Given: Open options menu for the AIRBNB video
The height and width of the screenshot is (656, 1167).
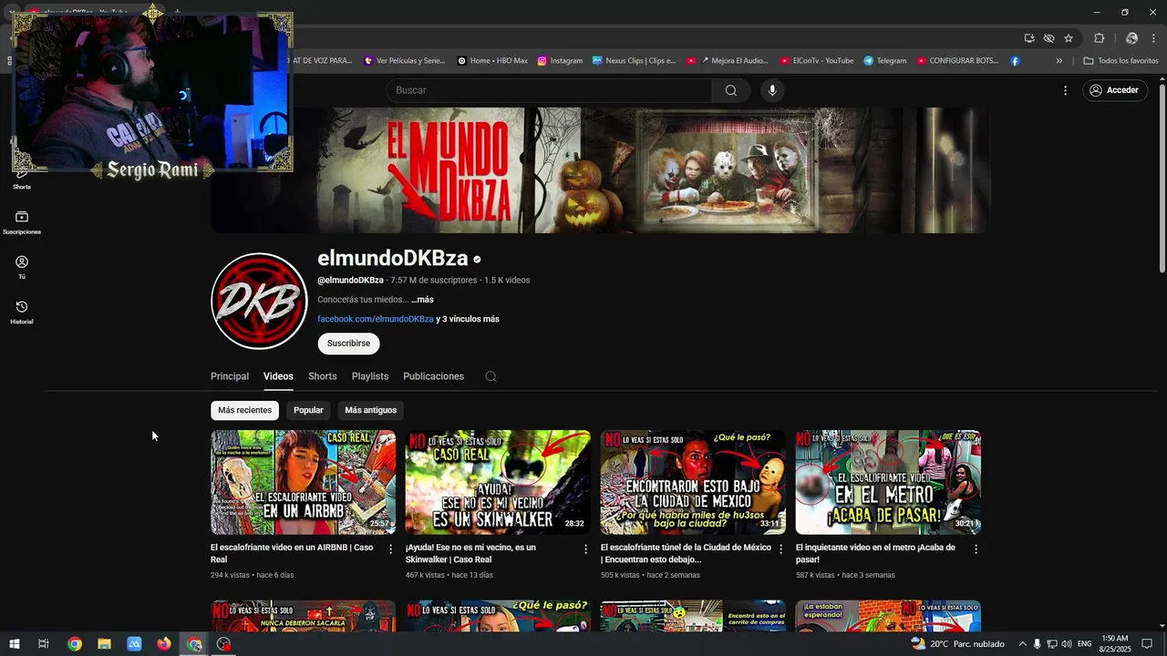Looking at the screenshot, I should pyautogui.click(x=390, y=549).
